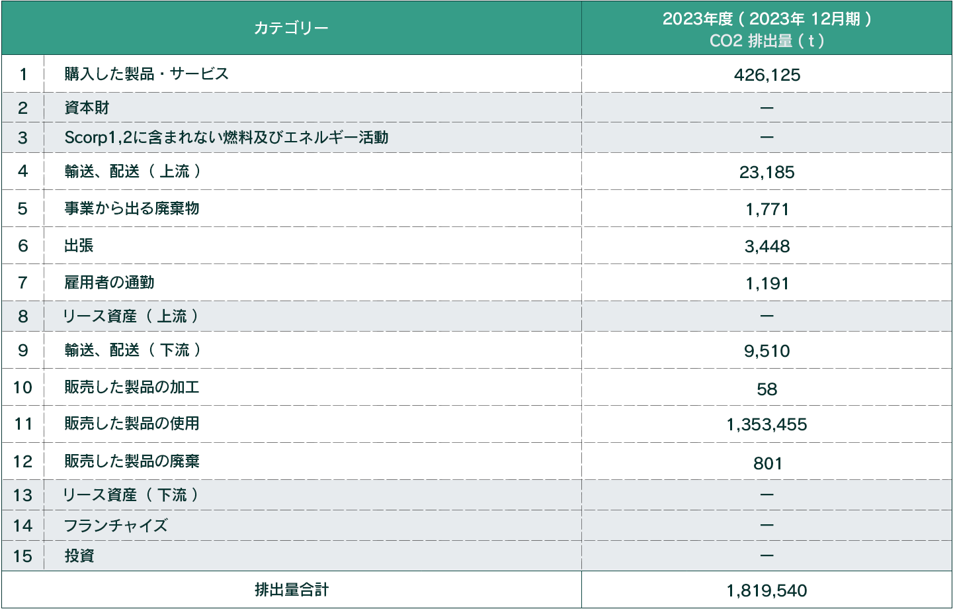
Task: Click category number 5
Action: [23, 209]
